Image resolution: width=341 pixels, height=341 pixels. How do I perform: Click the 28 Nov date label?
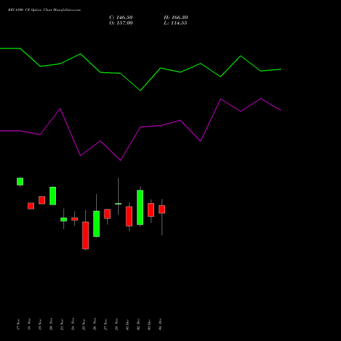(117, 324)
